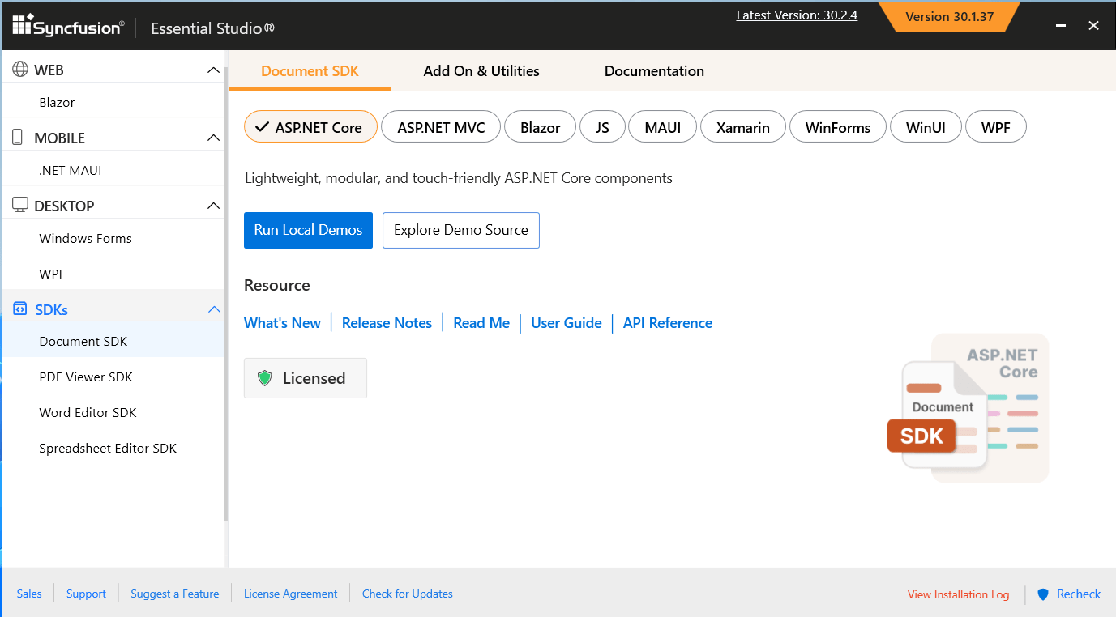Viewport: 1116px width, 617px height.
Task: Open the Release Notes link
Action: (387, 322)
